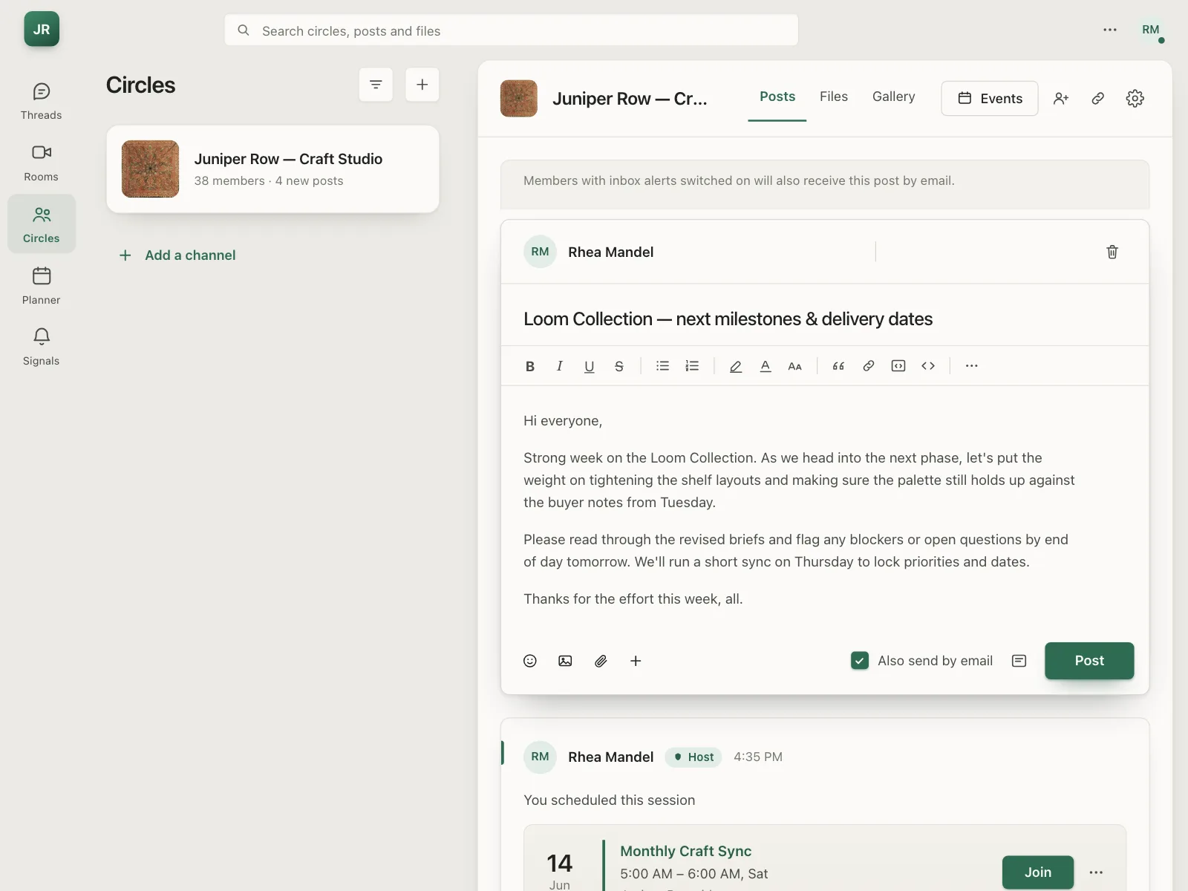Screen dimensions: 1188x891
Task: Publish the post
Action: 1089,661
